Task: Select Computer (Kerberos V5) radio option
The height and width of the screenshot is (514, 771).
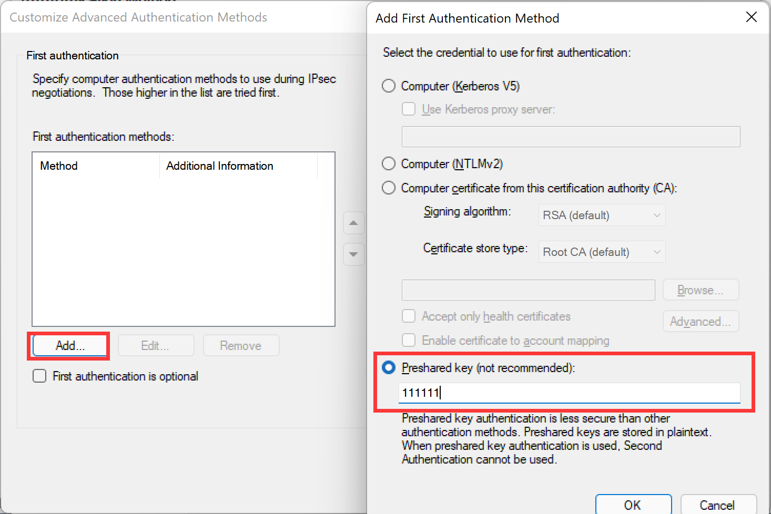Action: 389,86
